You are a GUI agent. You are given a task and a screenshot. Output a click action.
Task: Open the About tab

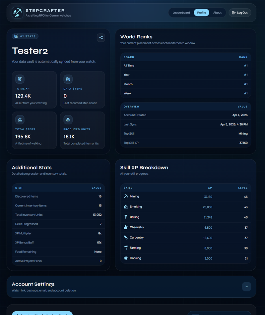217,13
